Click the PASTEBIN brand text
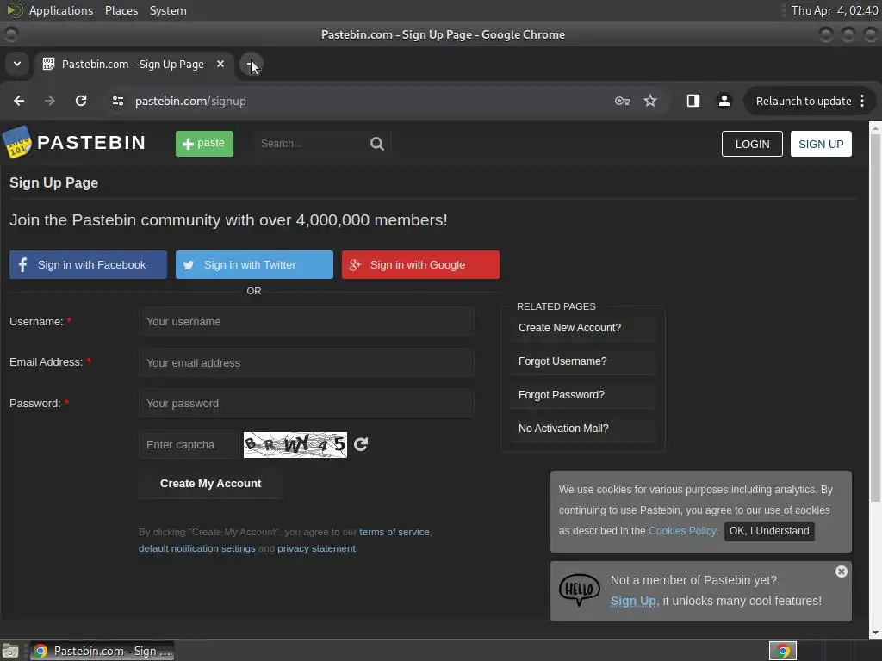 [x=91, y=143]
